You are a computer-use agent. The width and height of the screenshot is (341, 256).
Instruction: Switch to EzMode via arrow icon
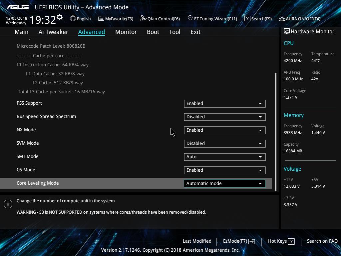point(252,241)
